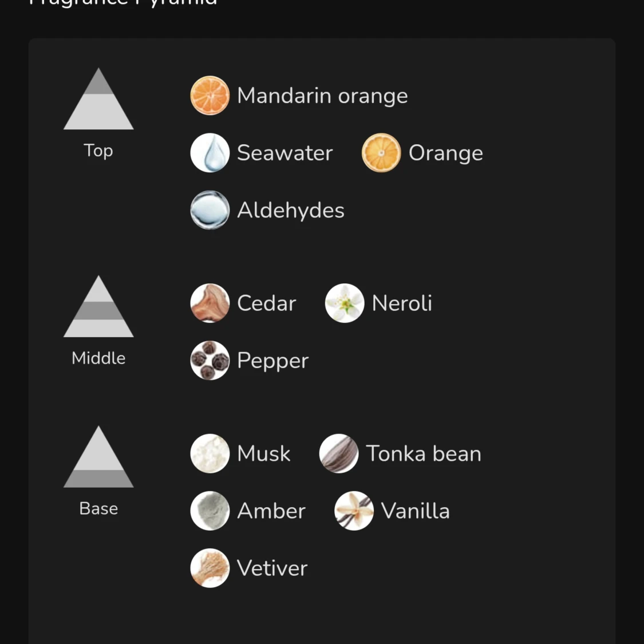Tap the Aldehydes bubble icon

coord(210,210)
